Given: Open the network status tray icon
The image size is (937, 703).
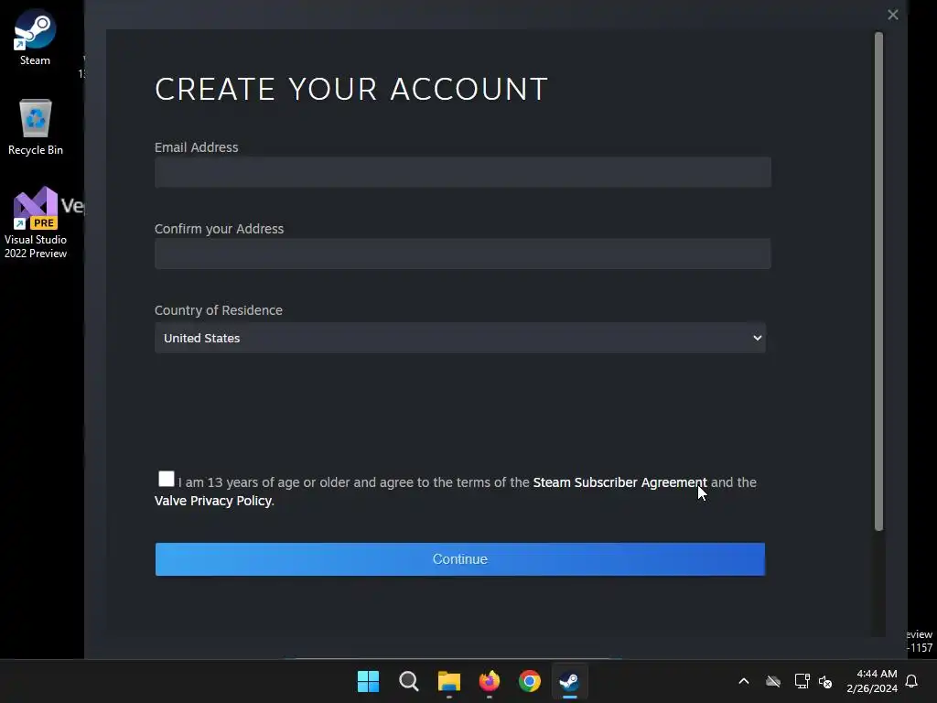Looking at the screenshot, I should click(802, 681).
